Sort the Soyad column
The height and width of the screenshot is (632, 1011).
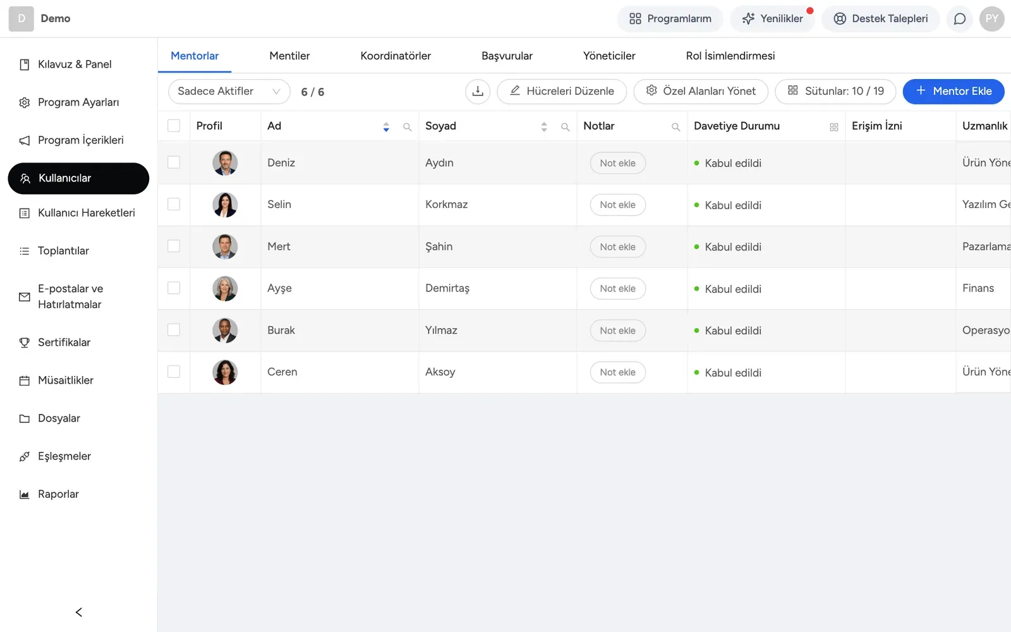pyautogui.click(x=544, y=127)
